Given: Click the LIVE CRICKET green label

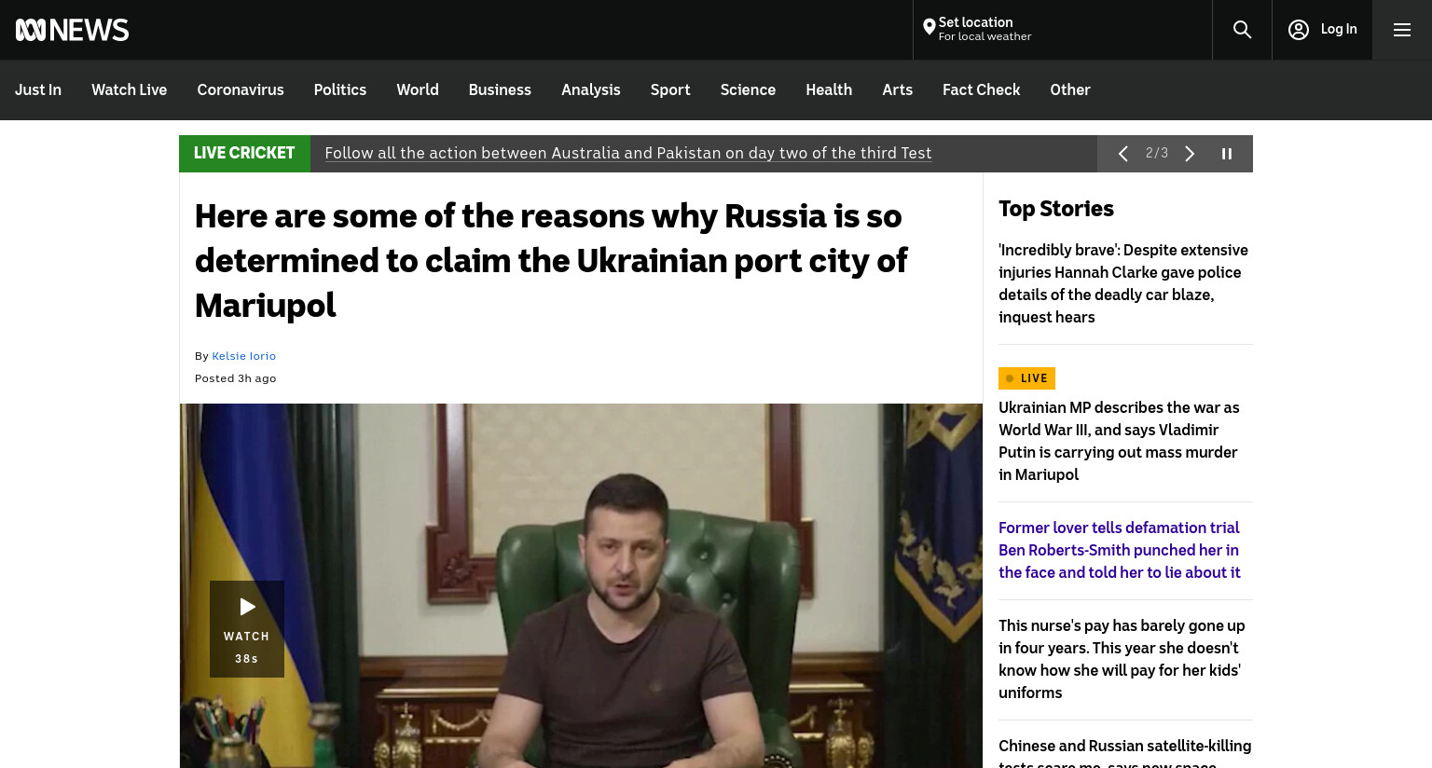Looking at the screenshot, I should pyautogui.click(x=244, y=154).
